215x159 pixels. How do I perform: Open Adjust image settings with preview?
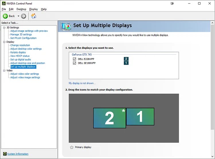click(x=29, y=31)
